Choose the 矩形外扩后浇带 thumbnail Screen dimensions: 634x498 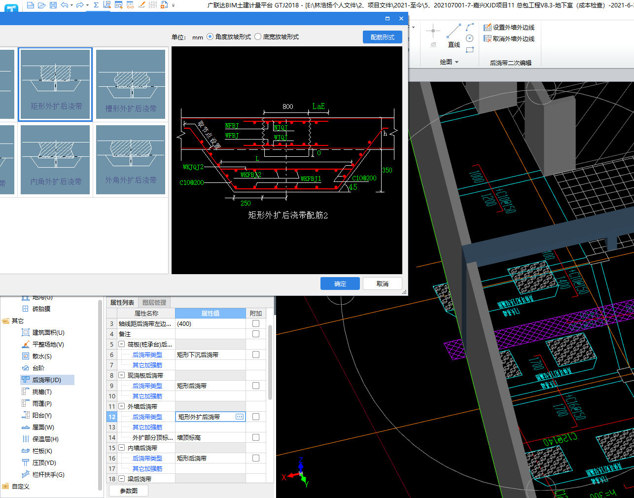[56, 84]
